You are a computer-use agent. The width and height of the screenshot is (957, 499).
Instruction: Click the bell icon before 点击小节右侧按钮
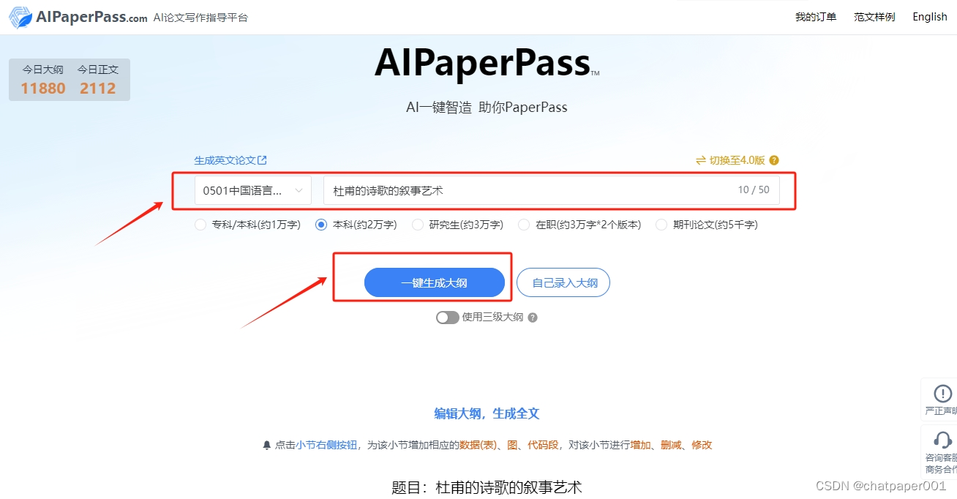267,445
